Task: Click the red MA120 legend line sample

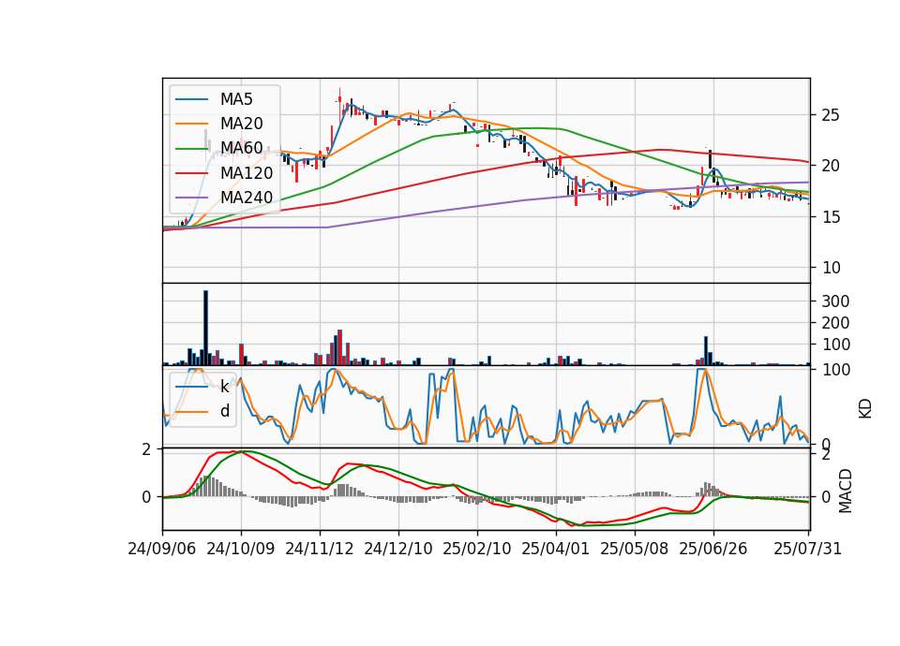Action: [191, 173]
